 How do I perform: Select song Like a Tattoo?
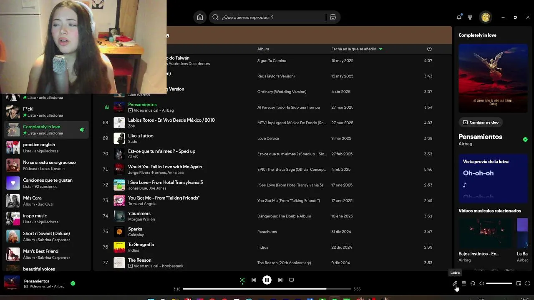tap(141, 136)
